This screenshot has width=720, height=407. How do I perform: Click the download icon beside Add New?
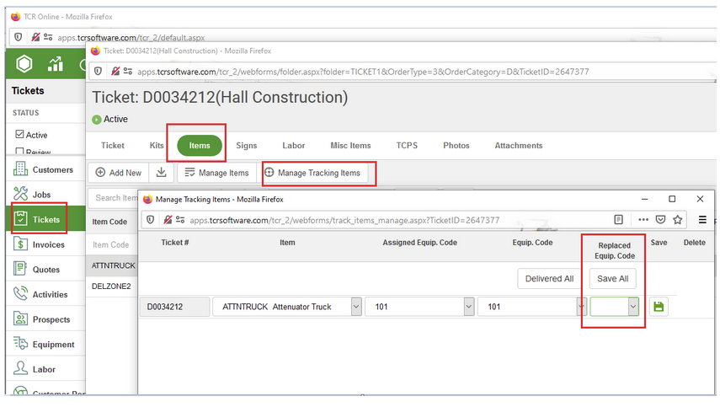coord(161,172)
